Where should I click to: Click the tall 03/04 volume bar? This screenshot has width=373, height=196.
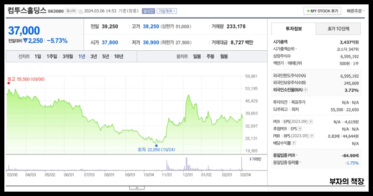(x=242, y=164)
